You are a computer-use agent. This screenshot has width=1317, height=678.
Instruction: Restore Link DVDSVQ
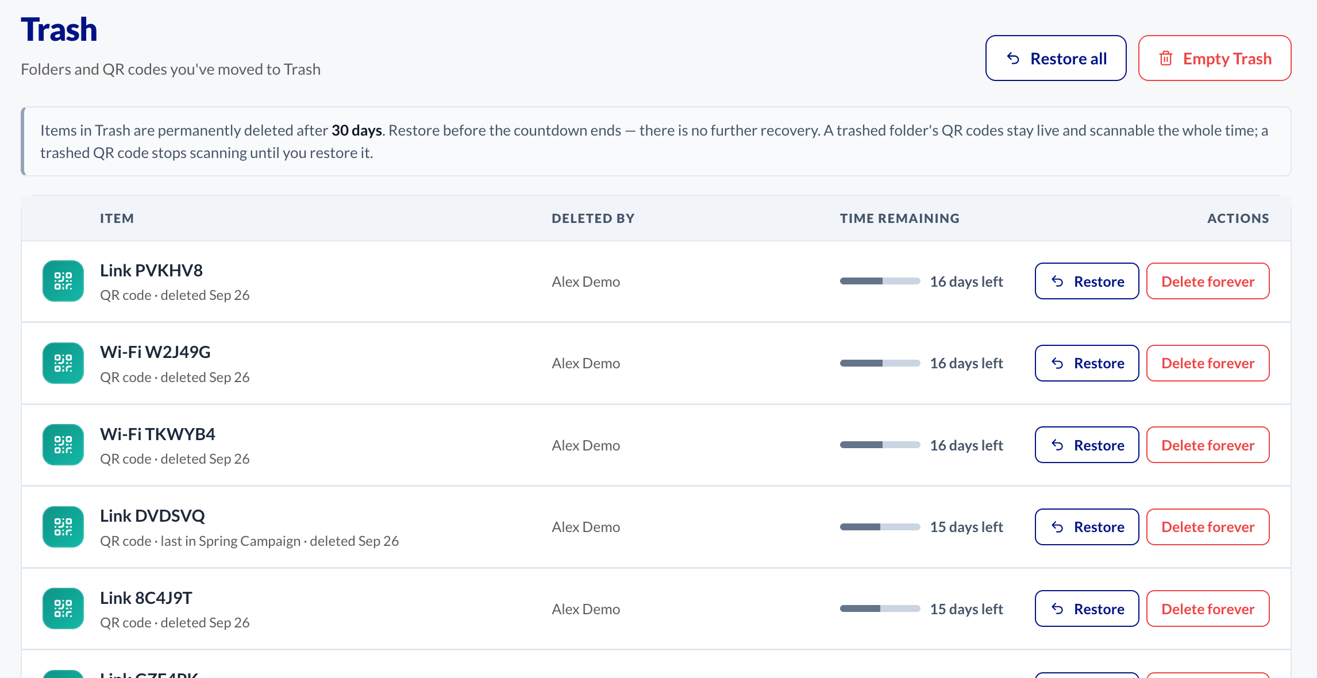[x=1087, y=527]
